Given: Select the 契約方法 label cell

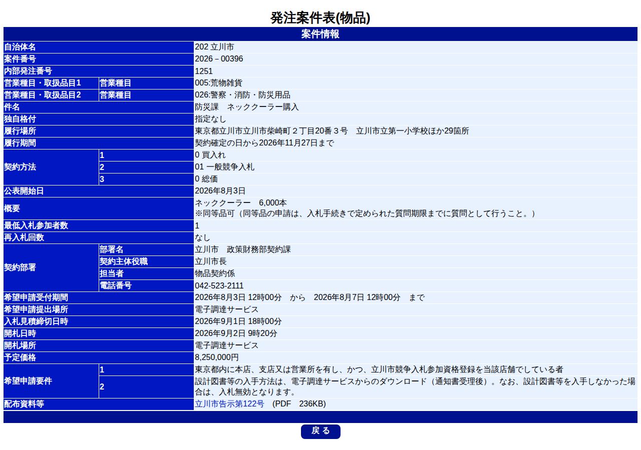Looking at the screenshot, I should [51, 167].
